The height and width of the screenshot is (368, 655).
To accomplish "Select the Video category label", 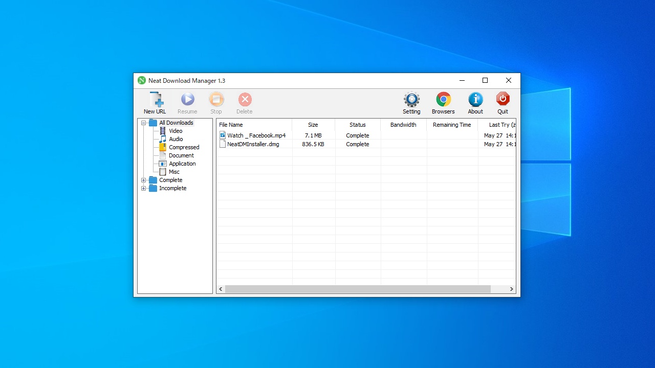I will tap(176, 131).
